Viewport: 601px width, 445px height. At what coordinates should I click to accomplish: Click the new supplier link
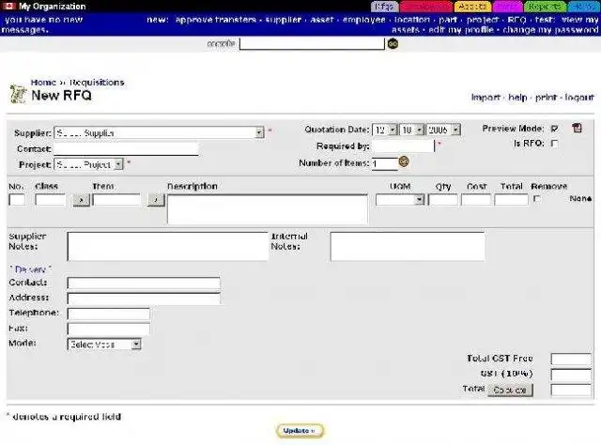(284, 20)
